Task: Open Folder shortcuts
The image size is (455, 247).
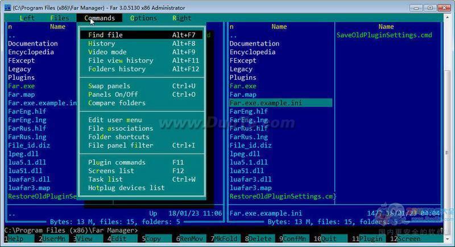Action: 142,137
